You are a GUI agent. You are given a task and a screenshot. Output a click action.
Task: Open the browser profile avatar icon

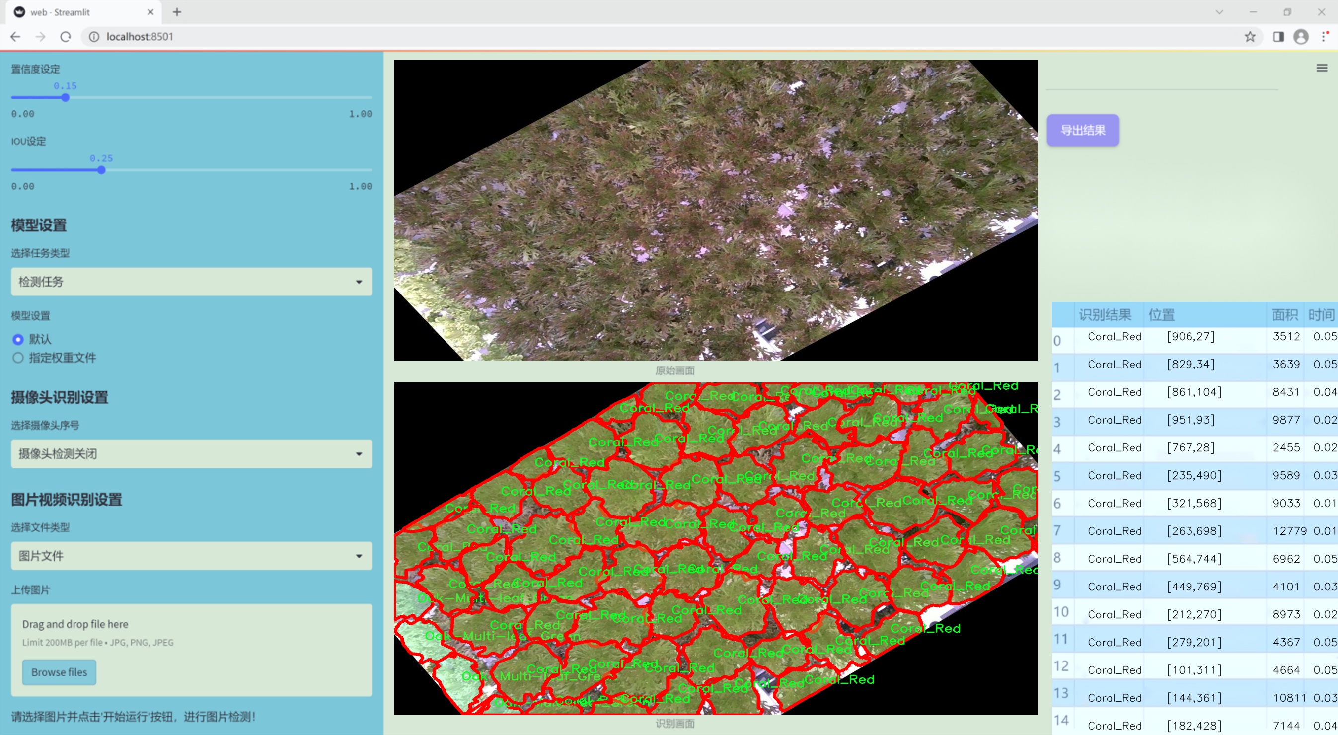click(1301, 37)
